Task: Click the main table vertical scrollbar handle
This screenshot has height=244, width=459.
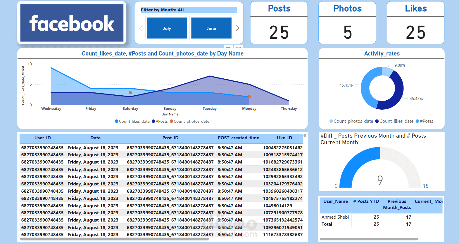Action: (305, 136)
